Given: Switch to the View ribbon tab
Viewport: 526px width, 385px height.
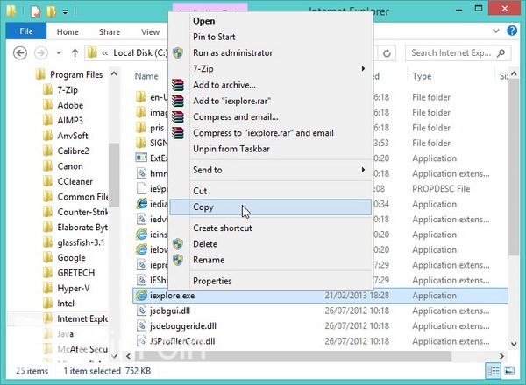Looking at the screenshot, I should [150, 32].
